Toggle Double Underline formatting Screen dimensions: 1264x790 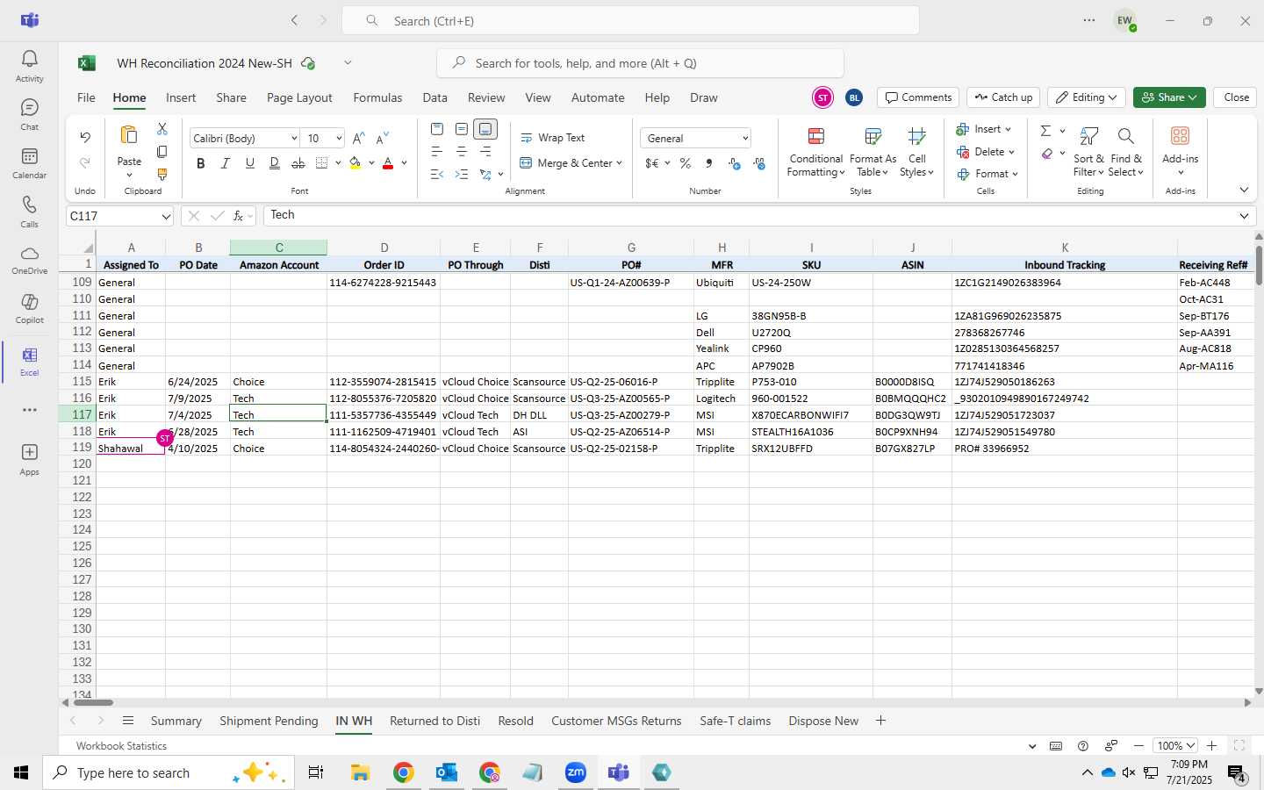(x=275, y=163)
